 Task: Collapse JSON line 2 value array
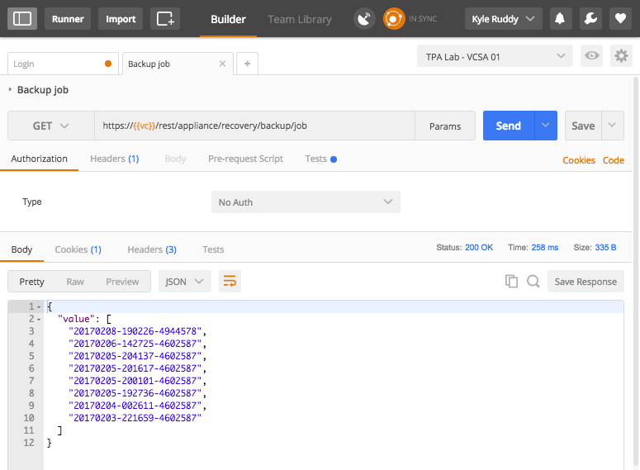(x=39, y=319)
